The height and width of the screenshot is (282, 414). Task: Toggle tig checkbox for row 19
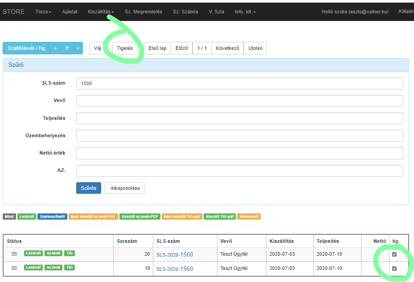(x=394, y=269)
